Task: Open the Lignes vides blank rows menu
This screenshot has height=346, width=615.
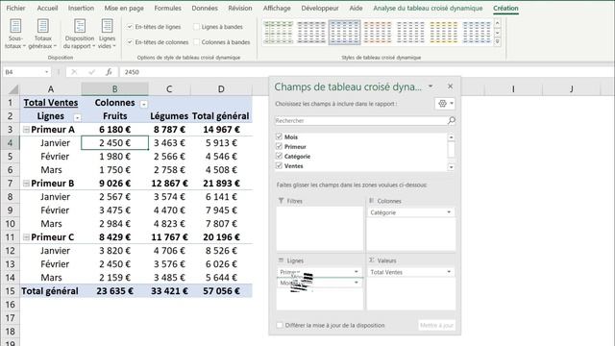Action: coord(107,35)
